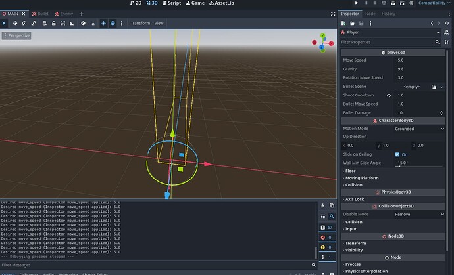Open the Enemy scene tab
The width and height of the screenshot is (454, 275).
click(x=66, y=13)
